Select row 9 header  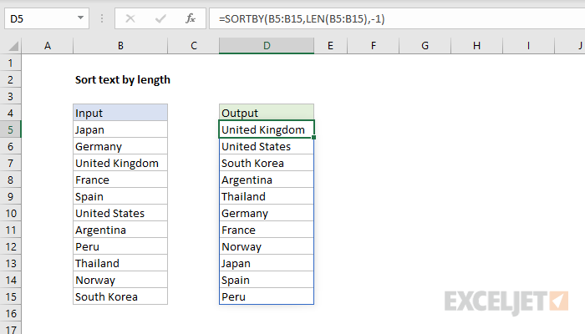[10, 196]
